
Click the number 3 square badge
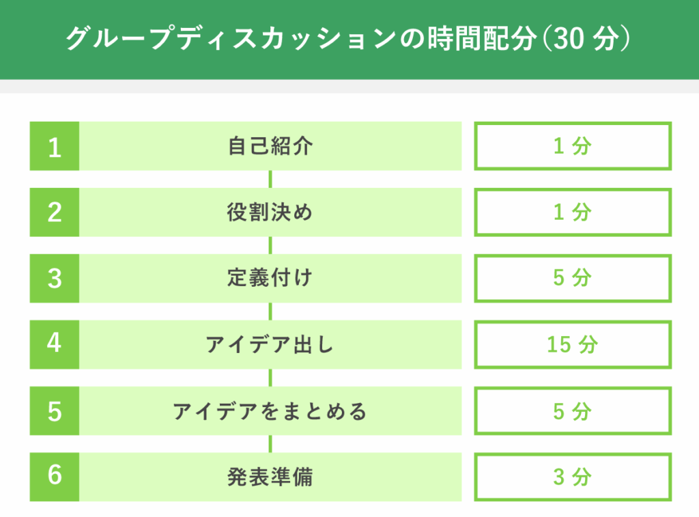point(54,279)
